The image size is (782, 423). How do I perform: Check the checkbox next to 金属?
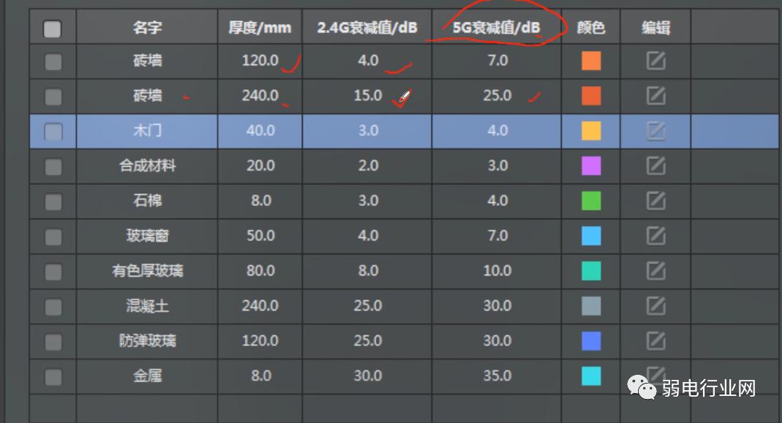(x=52, y=376)
